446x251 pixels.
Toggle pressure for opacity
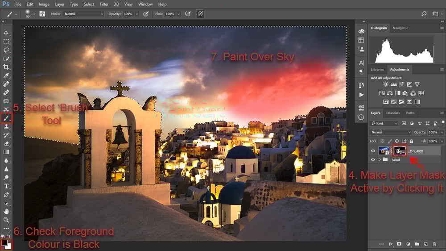[146, 14]
